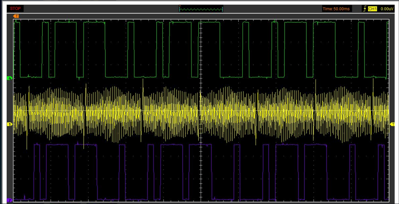Select the orange T horizontal trigger position marker
Viewport: 399px width, 204px height.
(x=16, y=16)
